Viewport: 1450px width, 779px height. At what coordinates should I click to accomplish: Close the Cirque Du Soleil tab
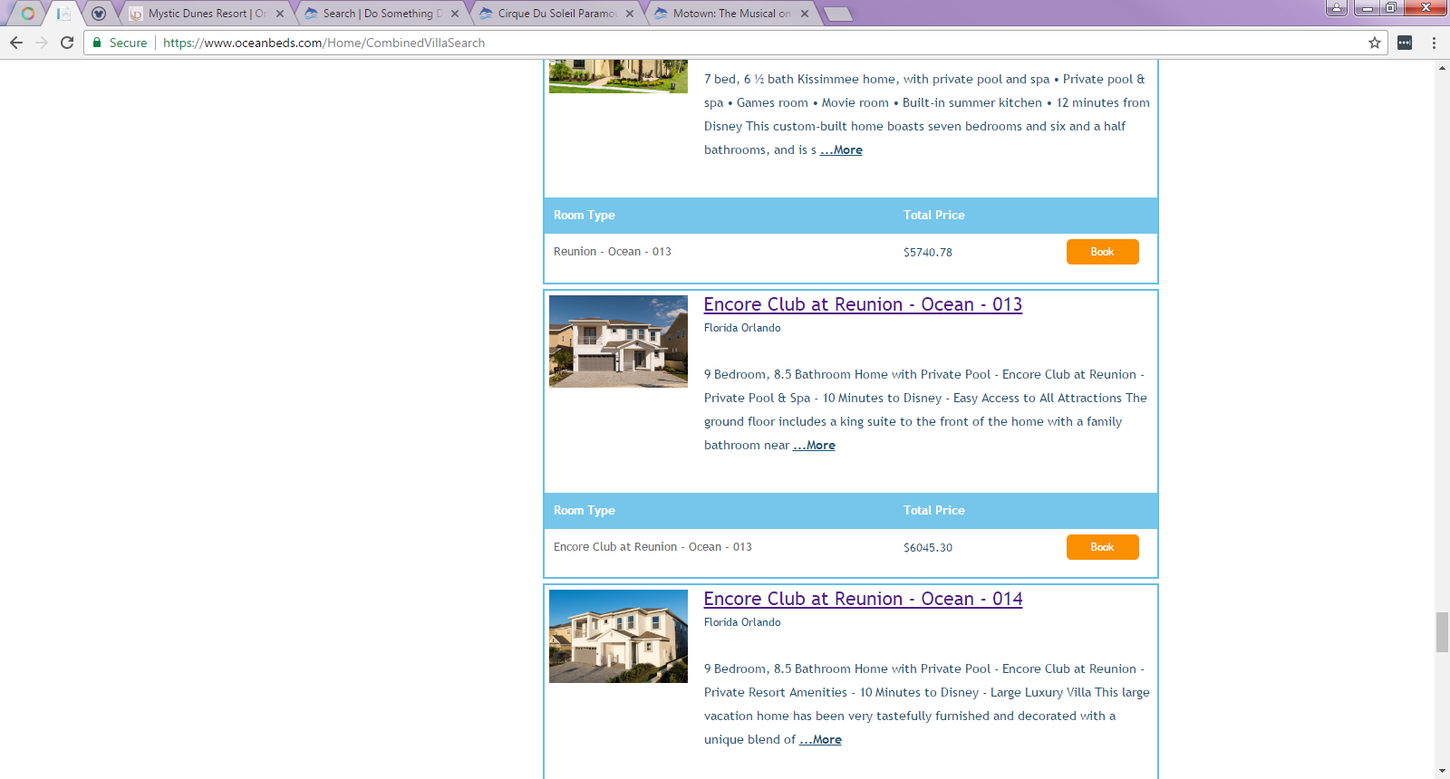pos(630,14)
